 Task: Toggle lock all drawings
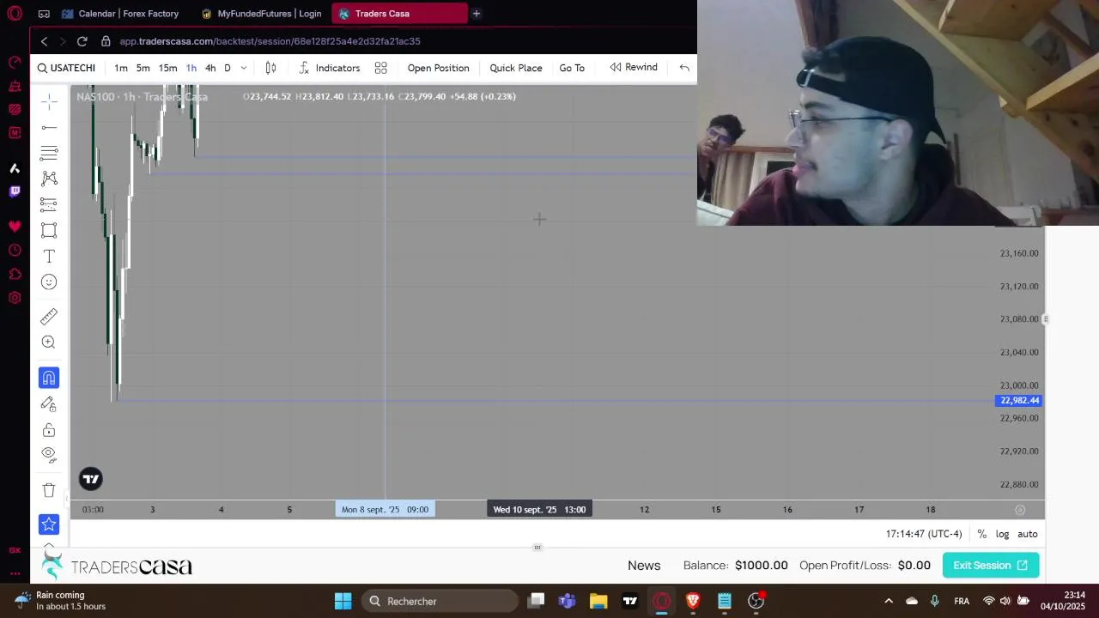coord(49,429)
